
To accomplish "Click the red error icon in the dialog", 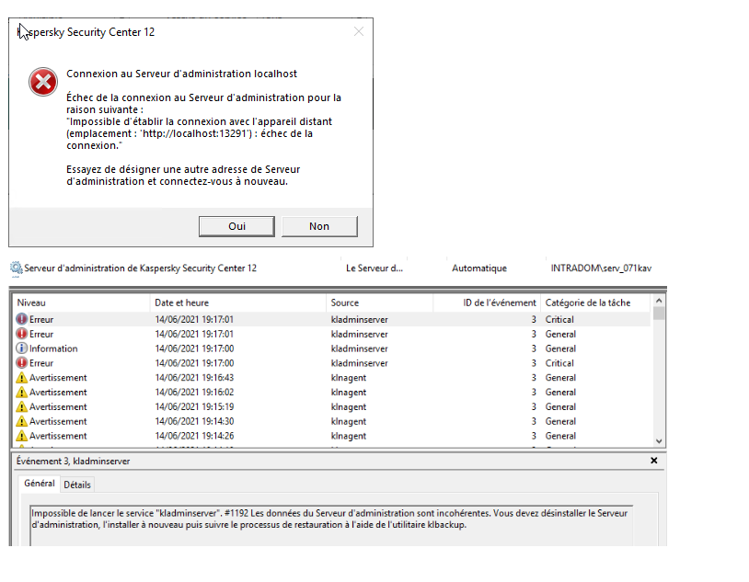I will click(43, 82).
